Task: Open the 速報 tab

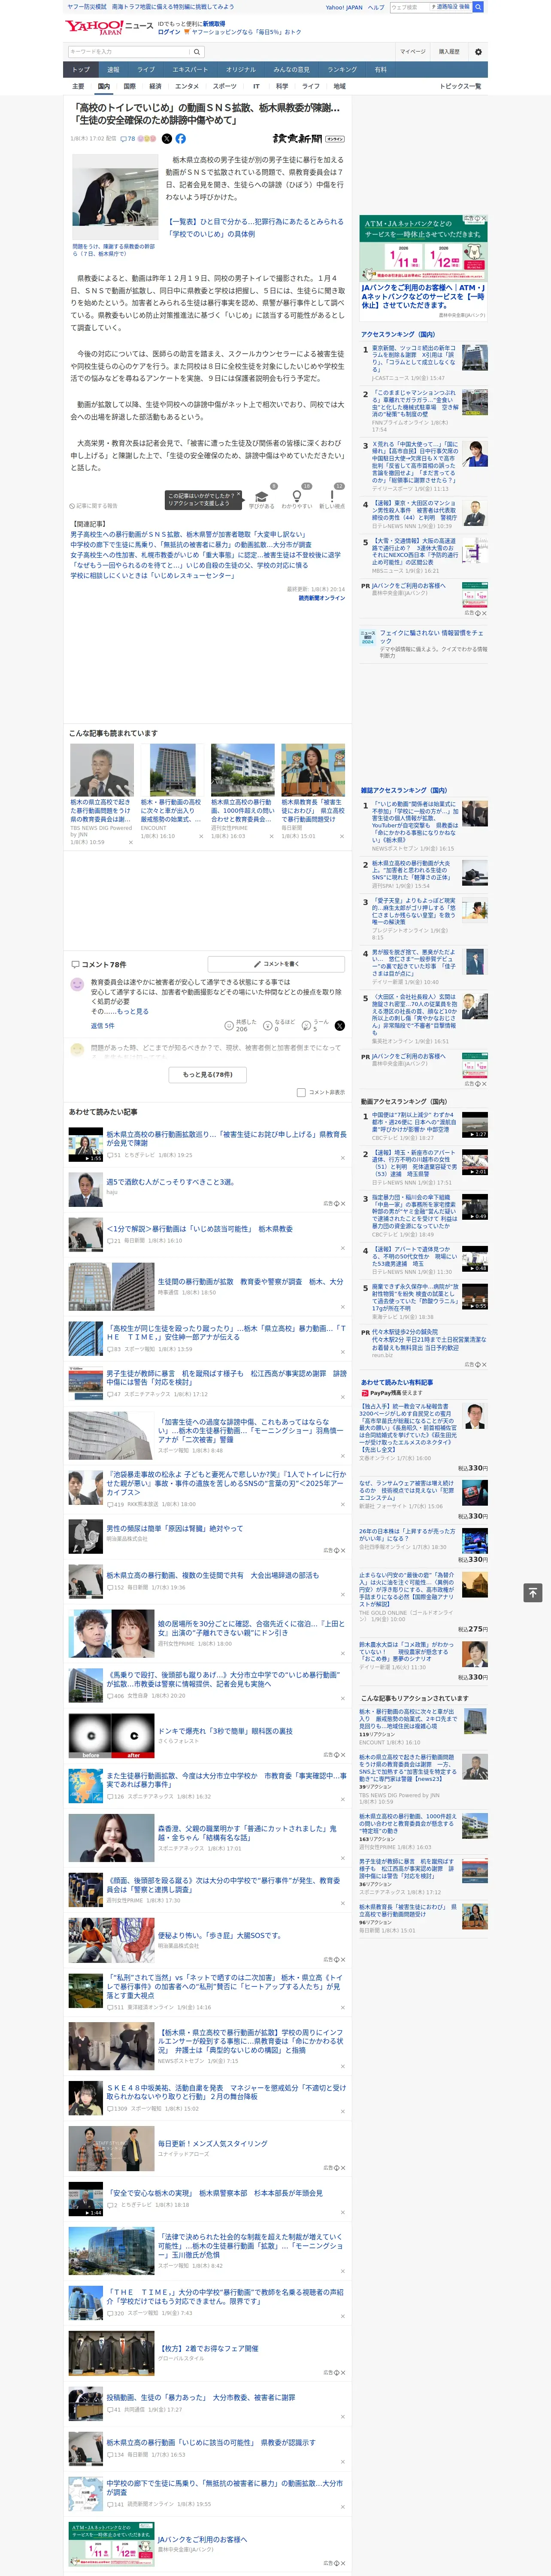Action: point(113,69)
